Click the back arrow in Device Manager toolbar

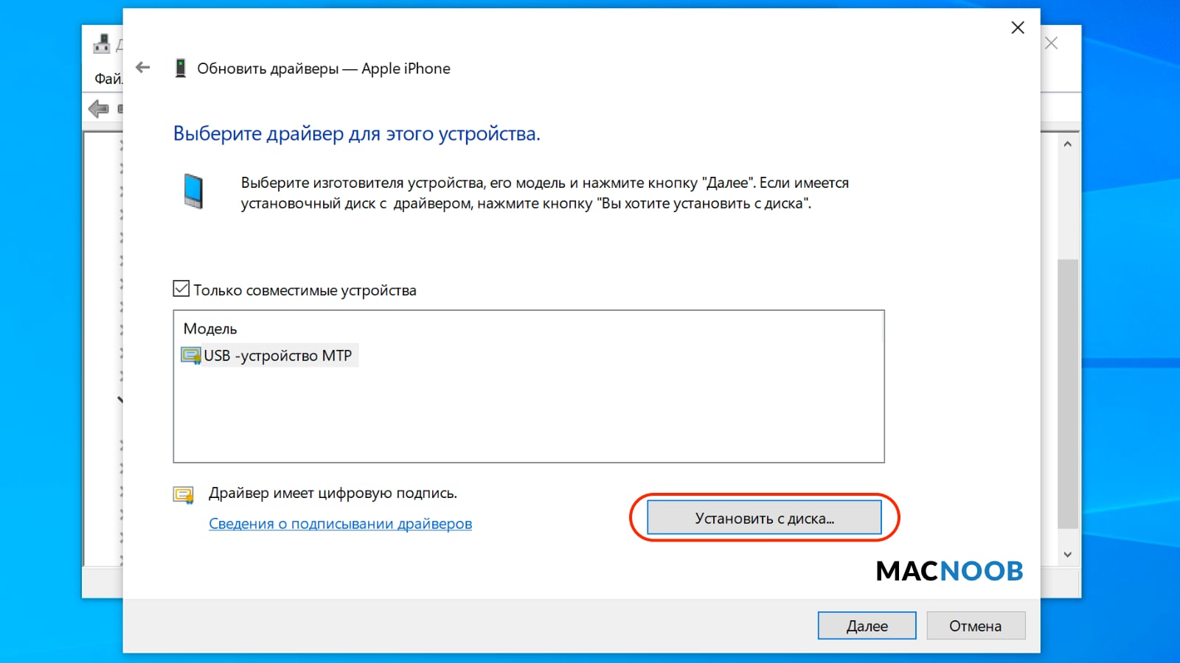[98, 109]
